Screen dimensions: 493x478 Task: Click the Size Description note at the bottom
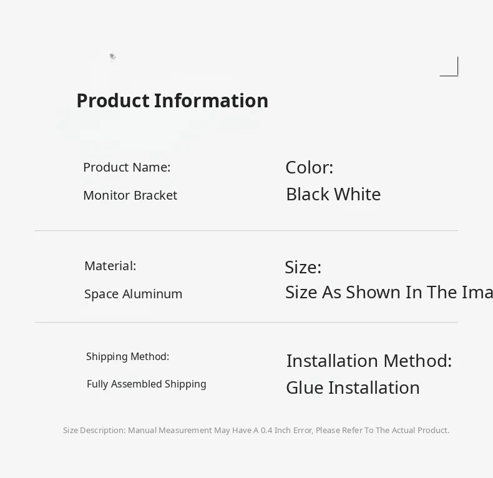click(x=256, y=430)
